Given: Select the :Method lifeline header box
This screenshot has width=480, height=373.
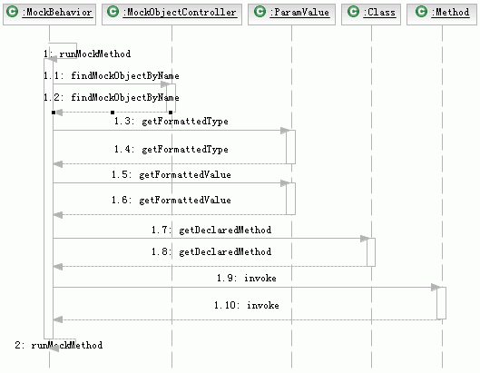Looking at the screenshot, I should pyautogui.click(x=442, y=15).
